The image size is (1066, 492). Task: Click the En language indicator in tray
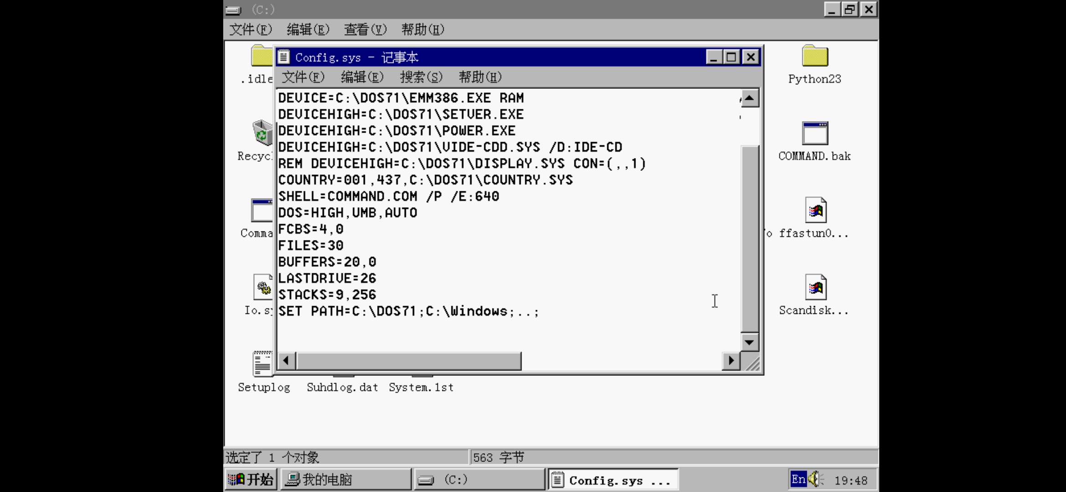point(798,479)
